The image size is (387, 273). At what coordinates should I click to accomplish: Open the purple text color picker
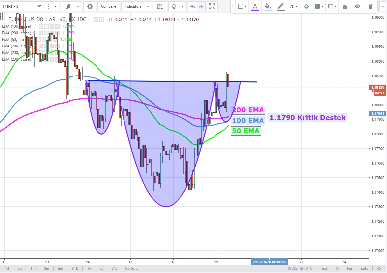pyautogui.click(x=255, y=6)
